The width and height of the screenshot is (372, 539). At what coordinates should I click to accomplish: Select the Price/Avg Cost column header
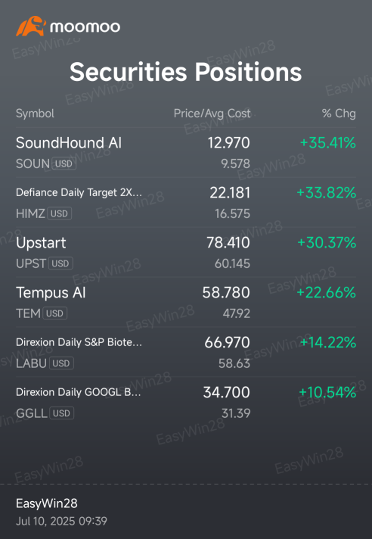pos(212,114)
